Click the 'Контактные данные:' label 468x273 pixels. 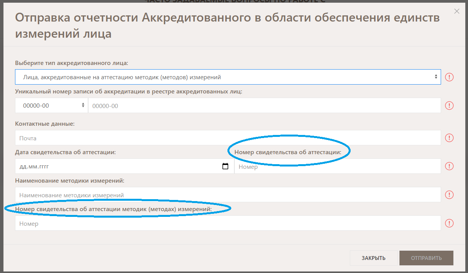45,124
